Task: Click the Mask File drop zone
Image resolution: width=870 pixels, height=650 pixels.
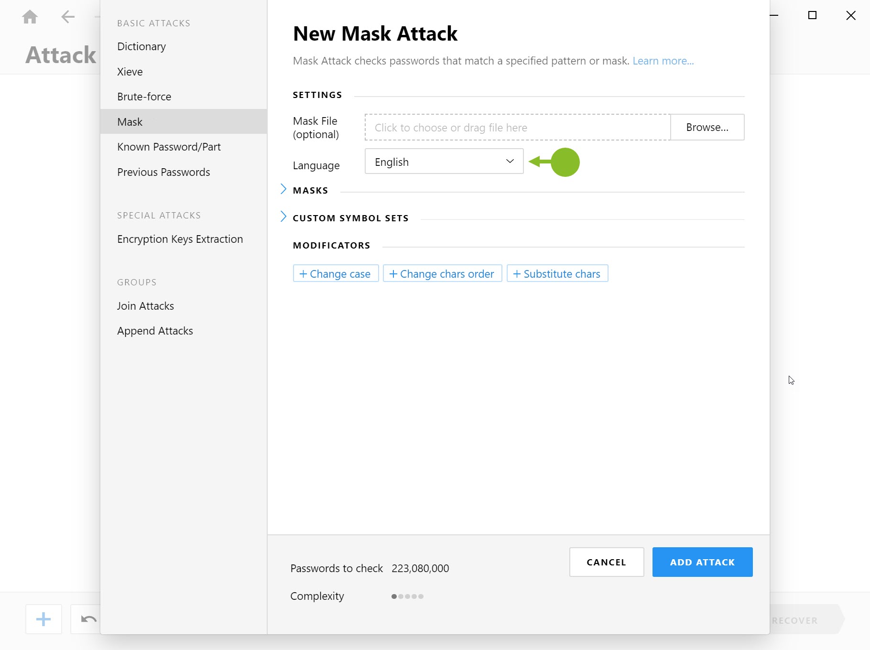Action: pos(516,127)
